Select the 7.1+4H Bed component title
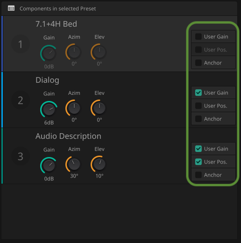Image resolution: width=241 pixels, height=243 pixels. [x=56, y=24]
